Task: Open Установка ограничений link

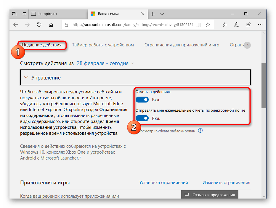Action: (x=163, y=183)
